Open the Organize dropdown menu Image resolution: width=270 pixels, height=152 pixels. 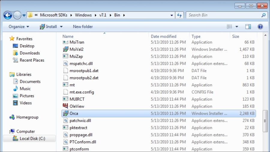19,26
